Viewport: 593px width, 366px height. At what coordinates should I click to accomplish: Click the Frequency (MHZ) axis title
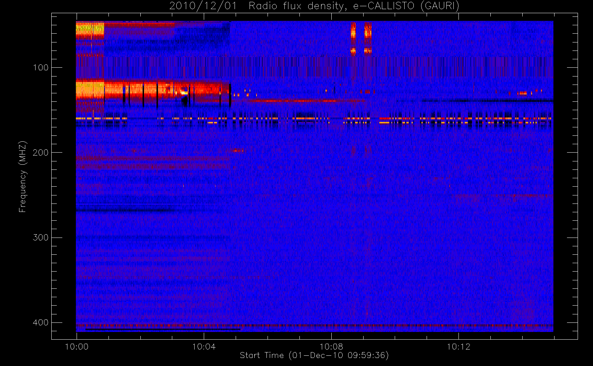[x=23, y=176]
